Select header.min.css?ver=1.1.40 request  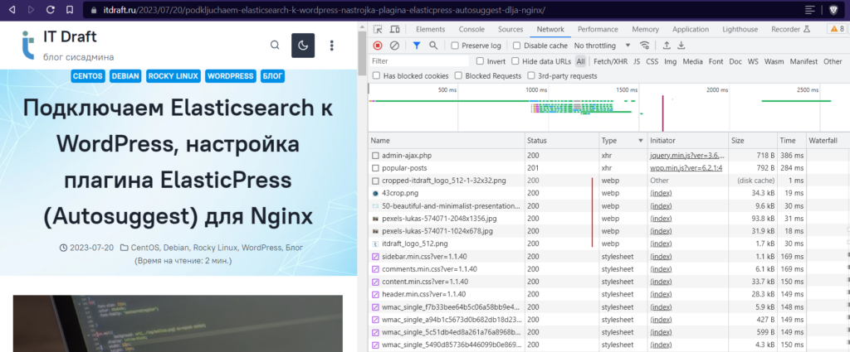click(x=608, y=294)
